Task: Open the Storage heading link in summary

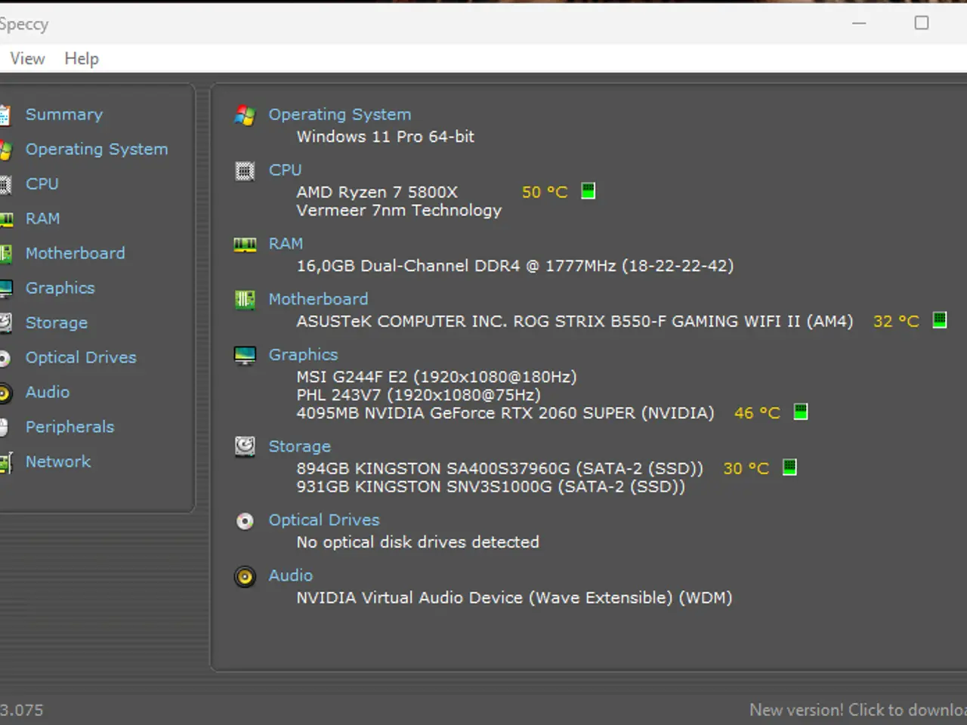Action: click(300, 447)
